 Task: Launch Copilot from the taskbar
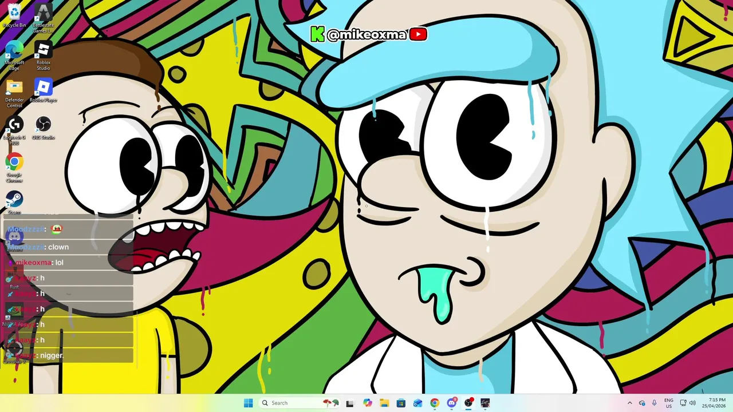click(x=368, y=403)
